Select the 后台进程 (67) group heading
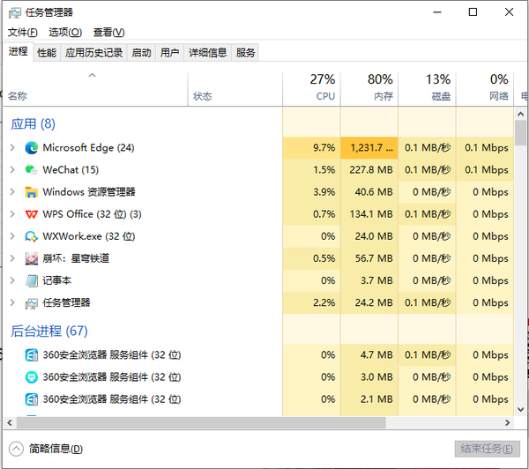 (49, 331)
